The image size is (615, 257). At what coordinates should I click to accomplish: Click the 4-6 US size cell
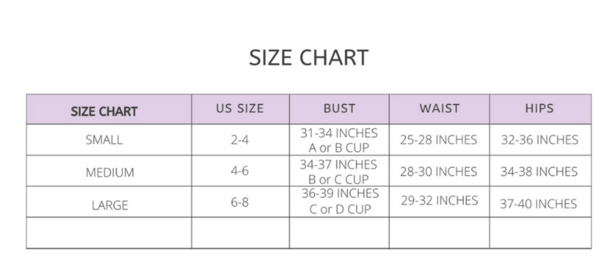(x=240, y=171)
